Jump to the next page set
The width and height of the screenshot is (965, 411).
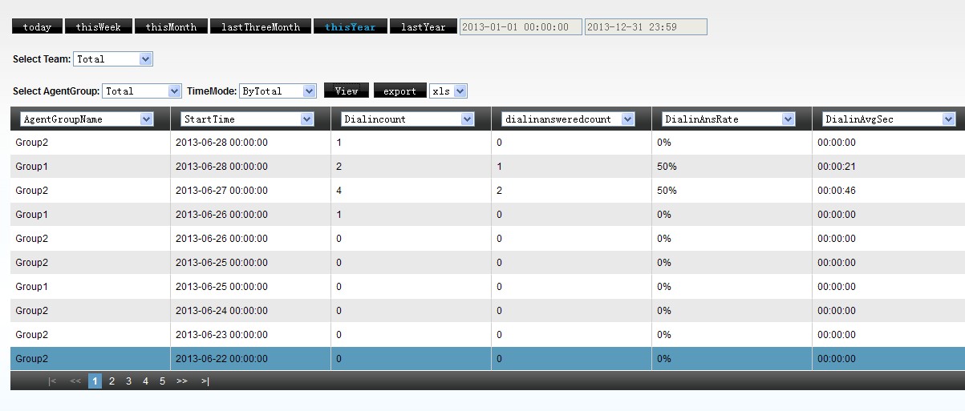pyautogui.click(x=181, y=381)
